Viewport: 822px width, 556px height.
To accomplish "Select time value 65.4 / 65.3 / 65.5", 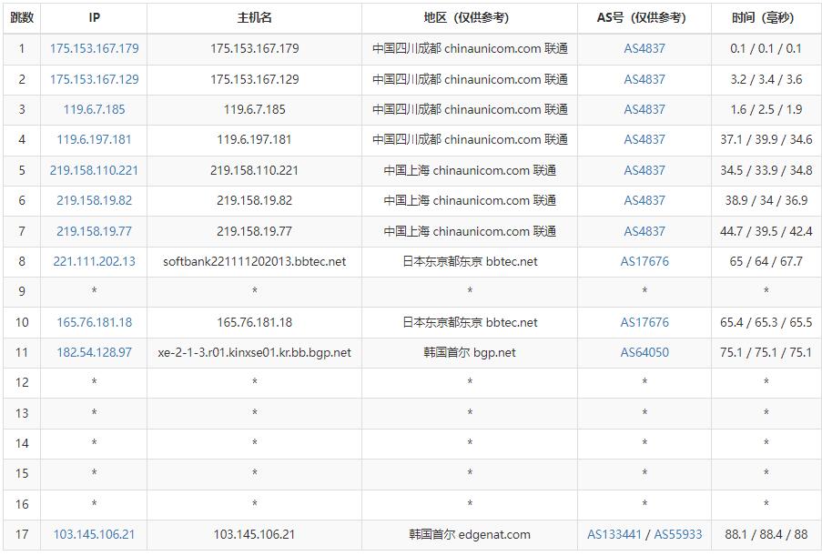I will 766,322.
